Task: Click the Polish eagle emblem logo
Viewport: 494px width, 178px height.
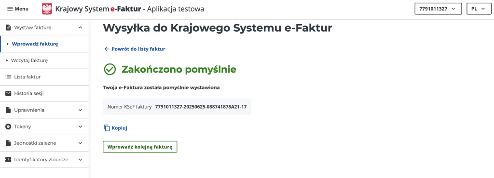Action: (47, 9)
